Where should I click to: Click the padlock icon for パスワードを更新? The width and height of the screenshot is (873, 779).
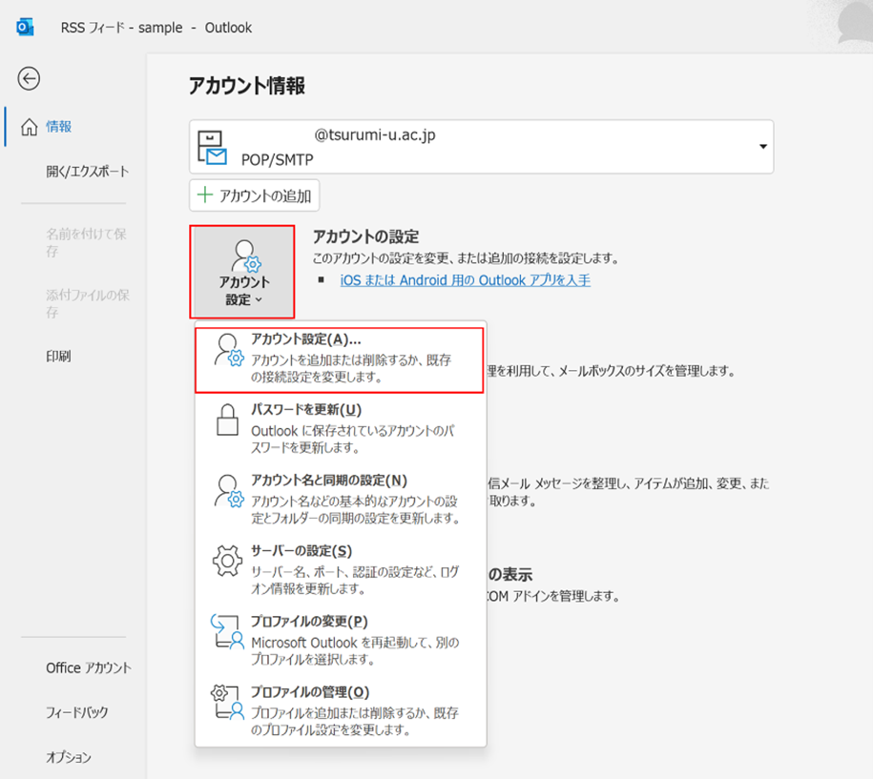pyautogui.click(x=227, y=420)
